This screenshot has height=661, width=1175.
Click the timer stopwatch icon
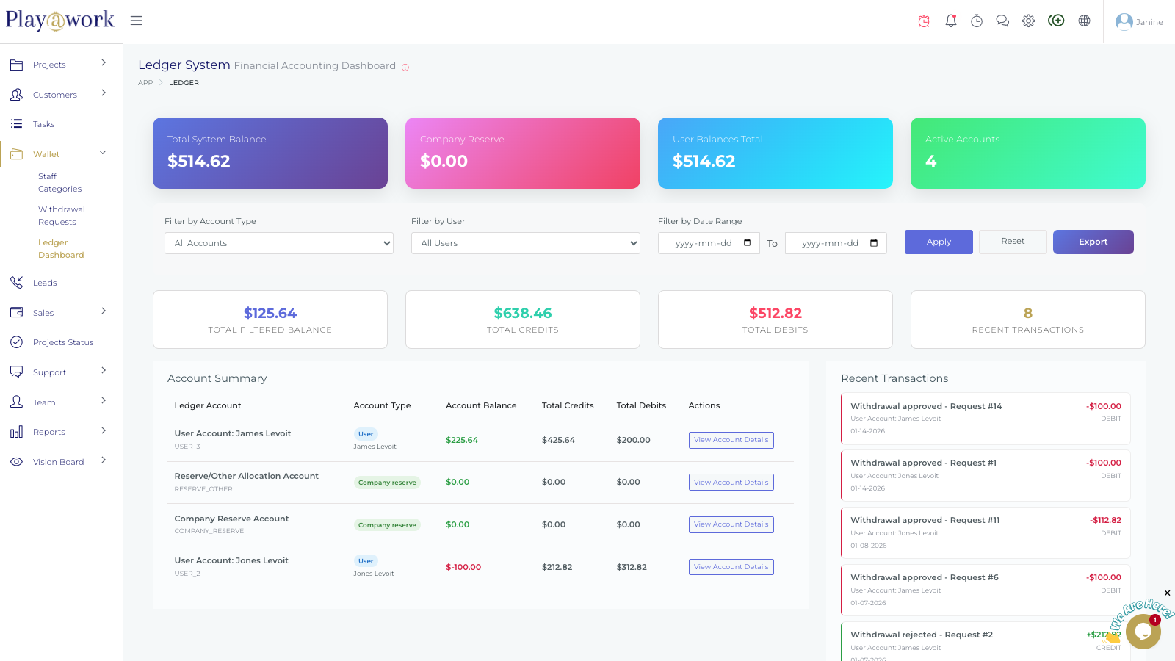point(977,21)
